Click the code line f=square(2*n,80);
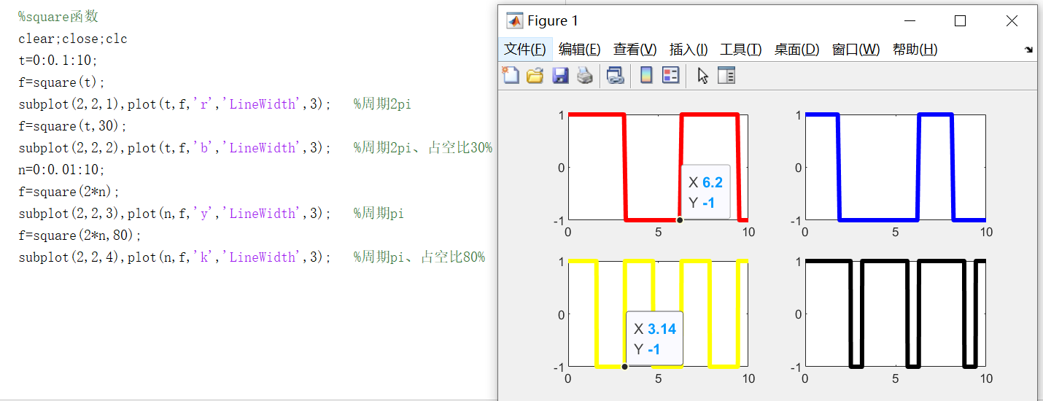 (80, 235)
